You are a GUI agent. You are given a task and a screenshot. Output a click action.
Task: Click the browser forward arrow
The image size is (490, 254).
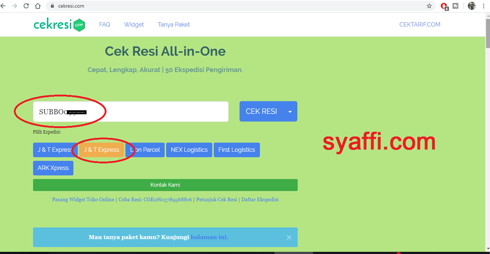click(15, 6)
